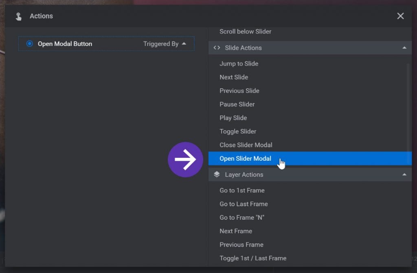Screen dimensions: 417x273
Task: Collapse the Layer Actions section
Action: (x=405, y=174)
